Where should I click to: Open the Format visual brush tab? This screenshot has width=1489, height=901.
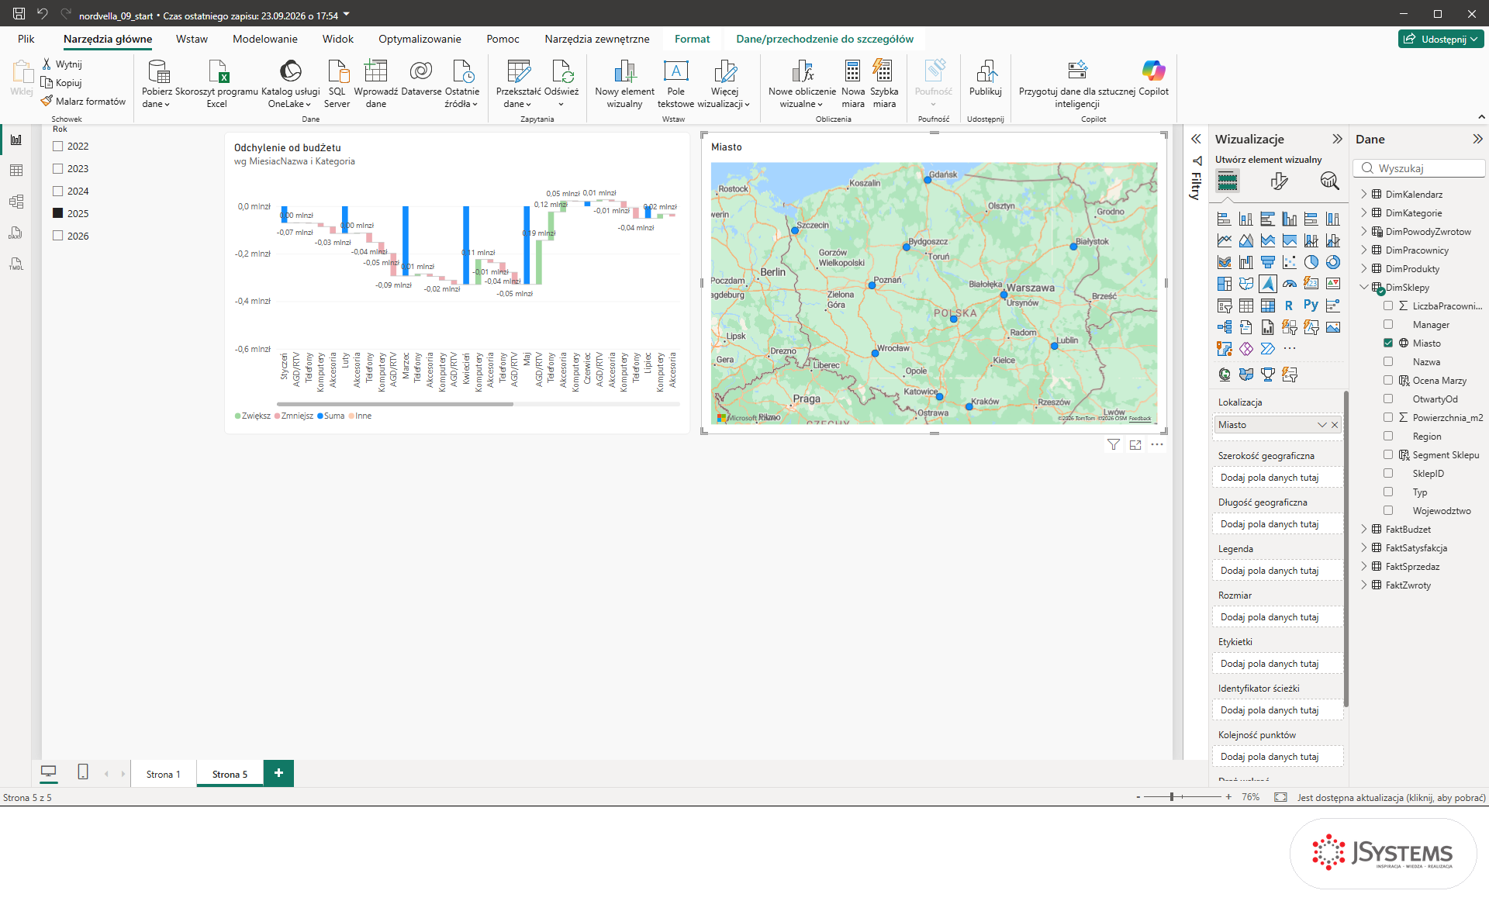[1279, 181]
